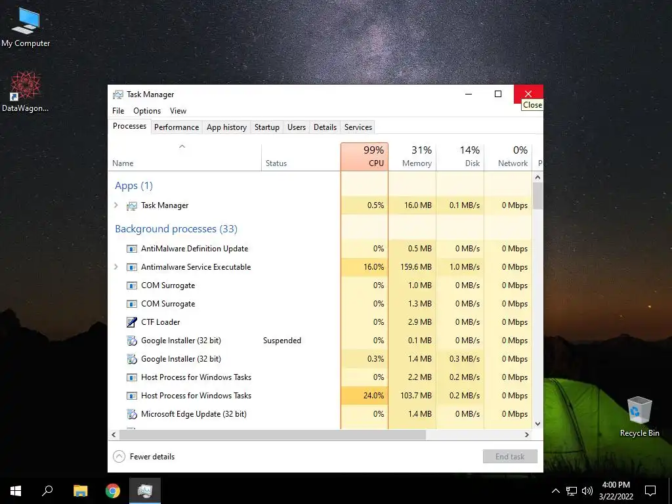Image resolution: width=672 pixels, height=504 pixels.
Task: Minimize the Task Manager window
Action: (469, 94)
